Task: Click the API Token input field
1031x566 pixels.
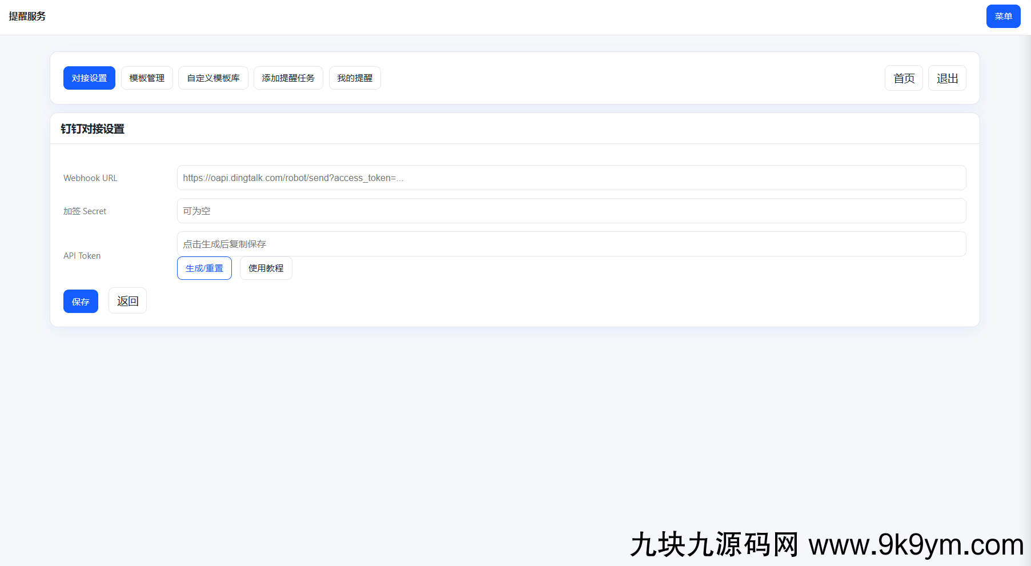Action: click(571, 244)
